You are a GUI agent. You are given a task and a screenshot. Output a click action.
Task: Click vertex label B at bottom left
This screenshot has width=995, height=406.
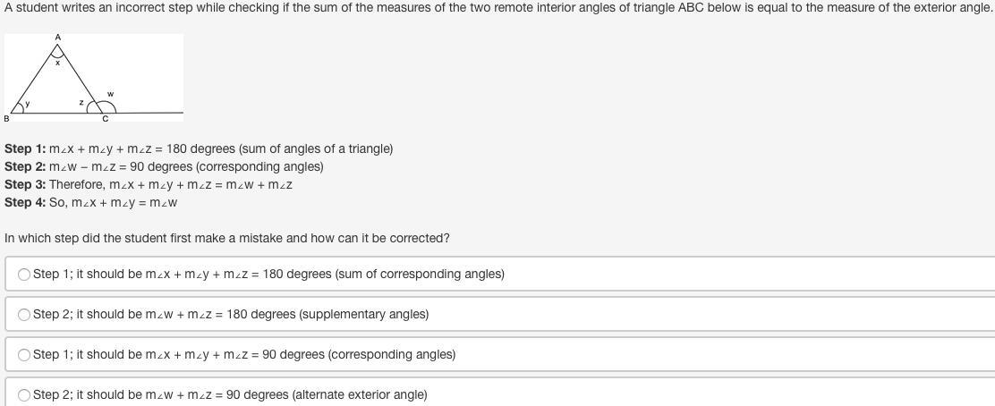coord(7,118)
